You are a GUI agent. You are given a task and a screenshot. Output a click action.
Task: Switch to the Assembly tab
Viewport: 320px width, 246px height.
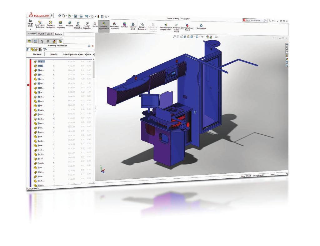click(x=32, y=34)
